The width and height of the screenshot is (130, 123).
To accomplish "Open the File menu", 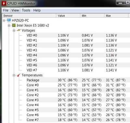I will [x=6, y=10].
